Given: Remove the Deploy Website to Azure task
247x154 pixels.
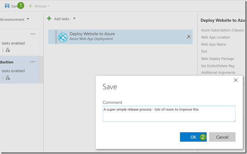Looking at the screenshot, I should tap(188, 36).
